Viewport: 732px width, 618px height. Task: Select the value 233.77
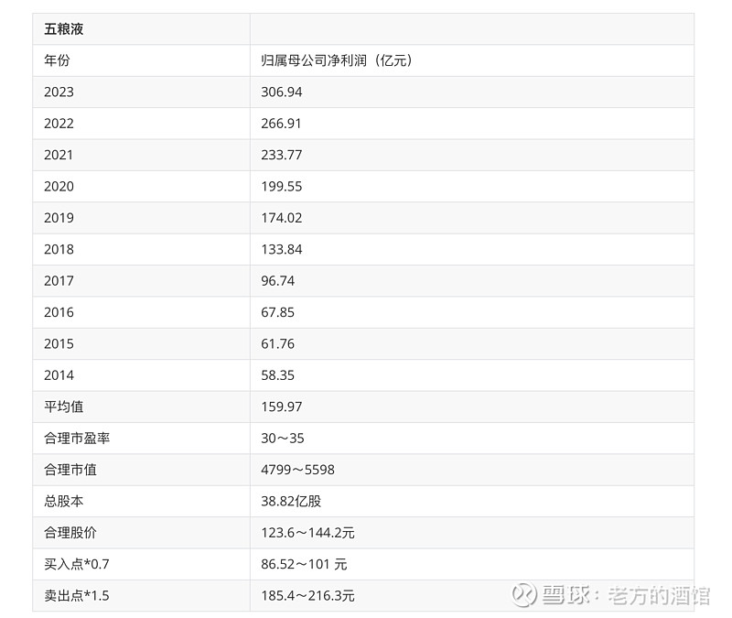click(282, 155)
